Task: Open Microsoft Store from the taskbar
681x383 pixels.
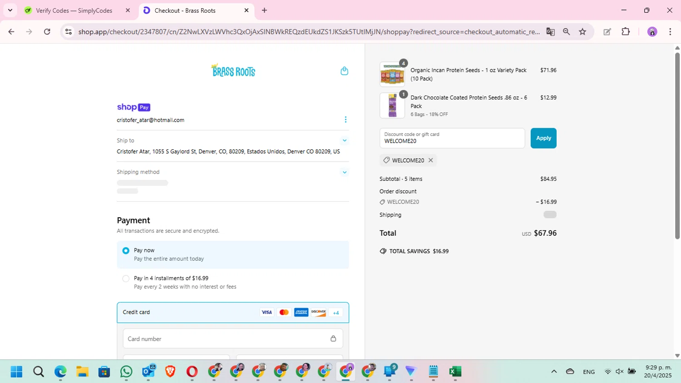Action: click(104, 372)
